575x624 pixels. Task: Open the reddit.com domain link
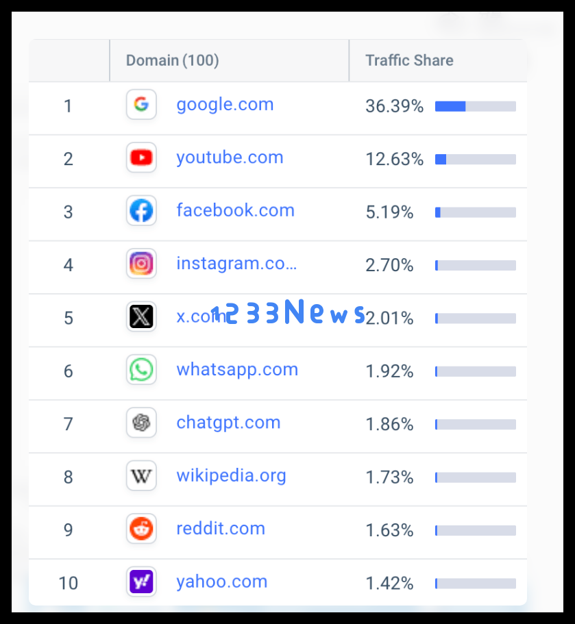[x=221, y=529]
